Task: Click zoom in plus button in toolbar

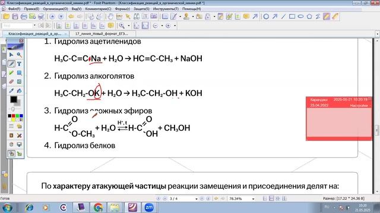Action: [168, 25]
